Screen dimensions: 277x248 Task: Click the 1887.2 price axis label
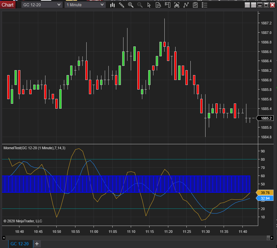pos(266,23)
